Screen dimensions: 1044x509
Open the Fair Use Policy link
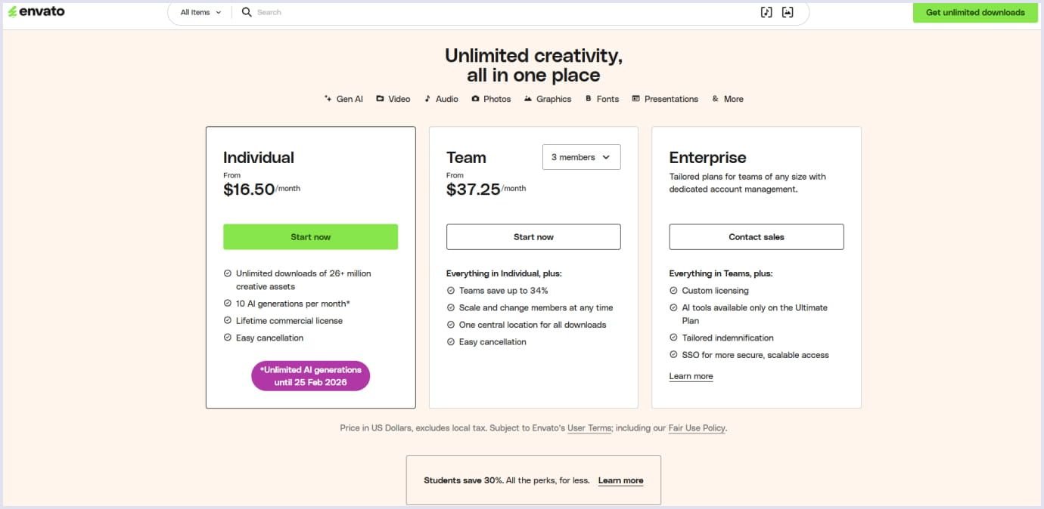(x=696, y=427)
